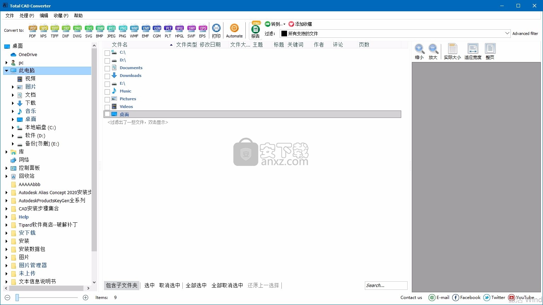This screenshot has height=305, width=543.
Task: Click the 缩小 zoom icon in preview
Action: pos(419,52)
